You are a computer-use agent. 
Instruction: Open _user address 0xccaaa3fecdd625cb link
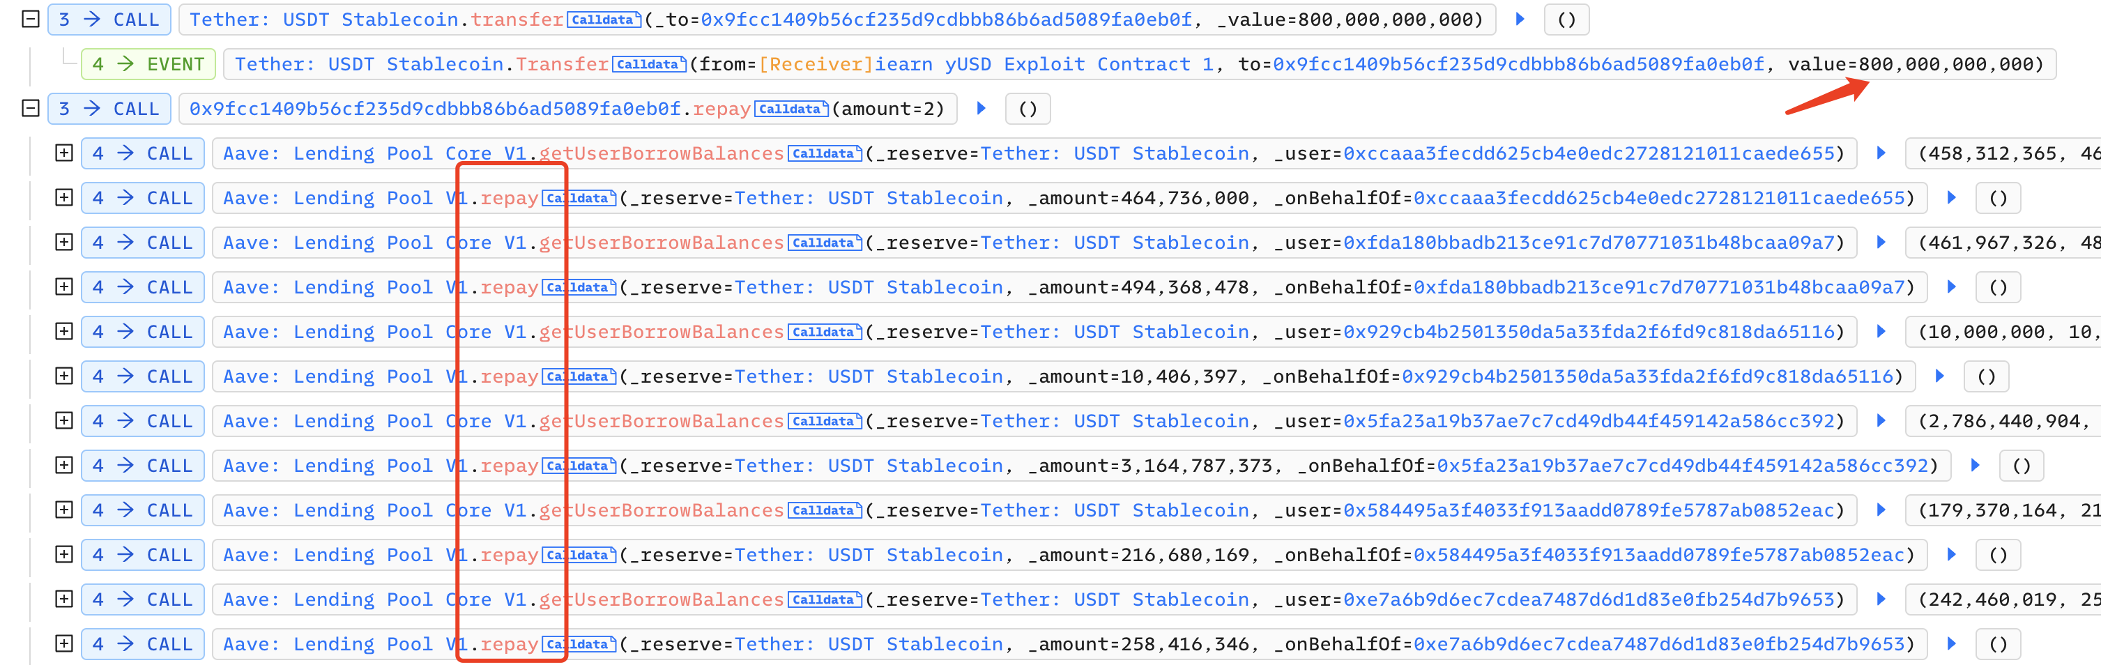pyautogui.click(x=1588, y=153)
